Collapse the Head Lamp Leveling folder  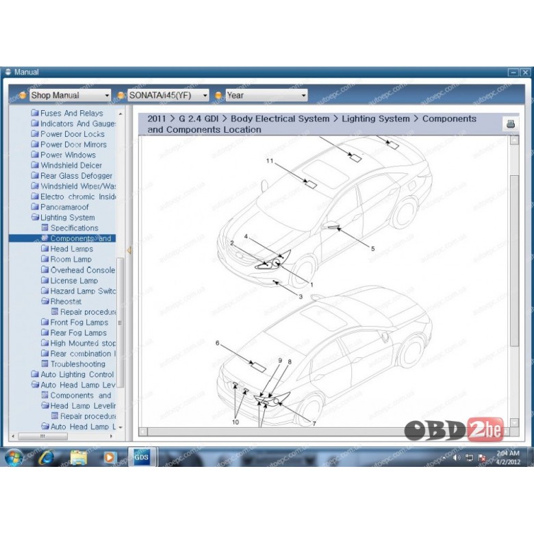coord(78,405)
